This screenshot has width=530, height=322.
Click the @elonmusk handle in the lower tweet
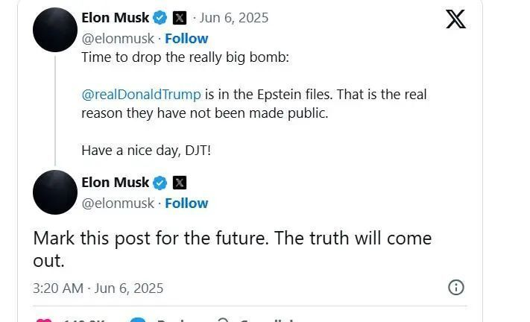pos(117,203)
